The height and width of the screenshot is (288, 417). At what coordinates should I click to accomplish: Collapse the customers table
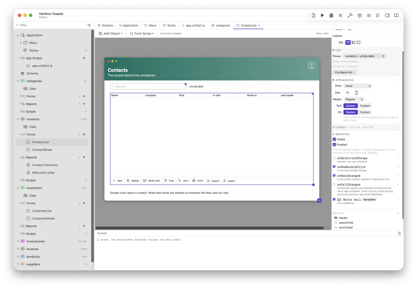[x=18, y=188]
